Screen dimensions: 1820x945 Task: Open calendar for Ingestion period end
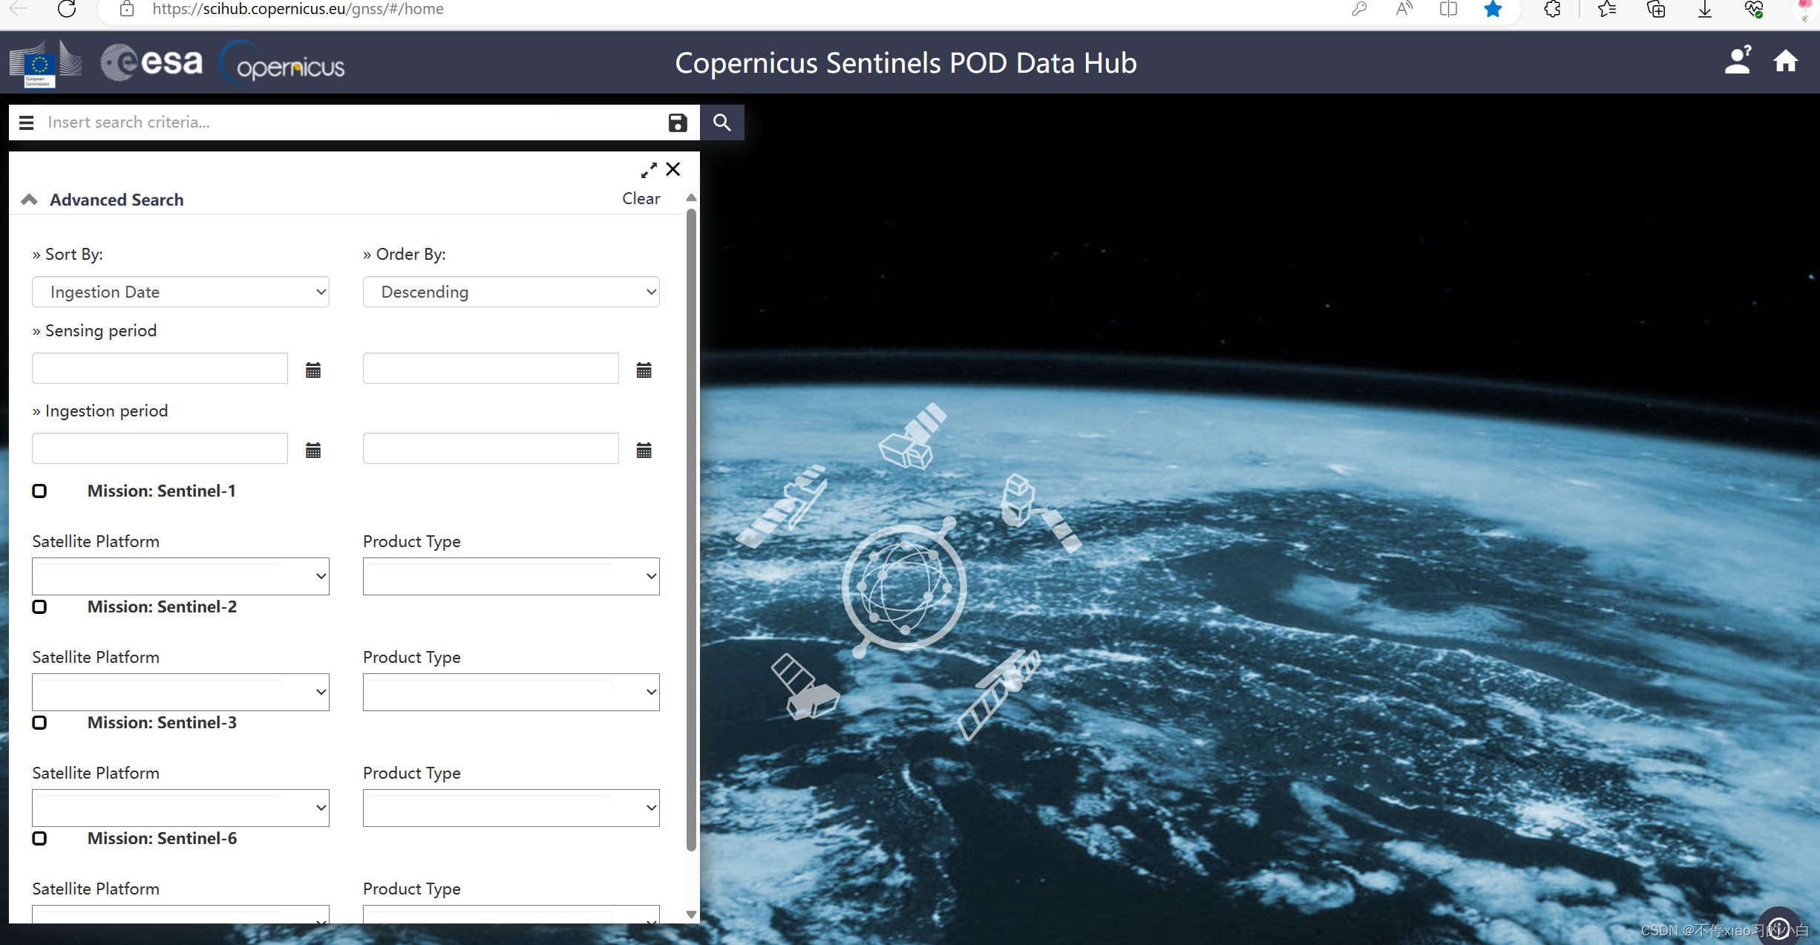pos(644,451)
